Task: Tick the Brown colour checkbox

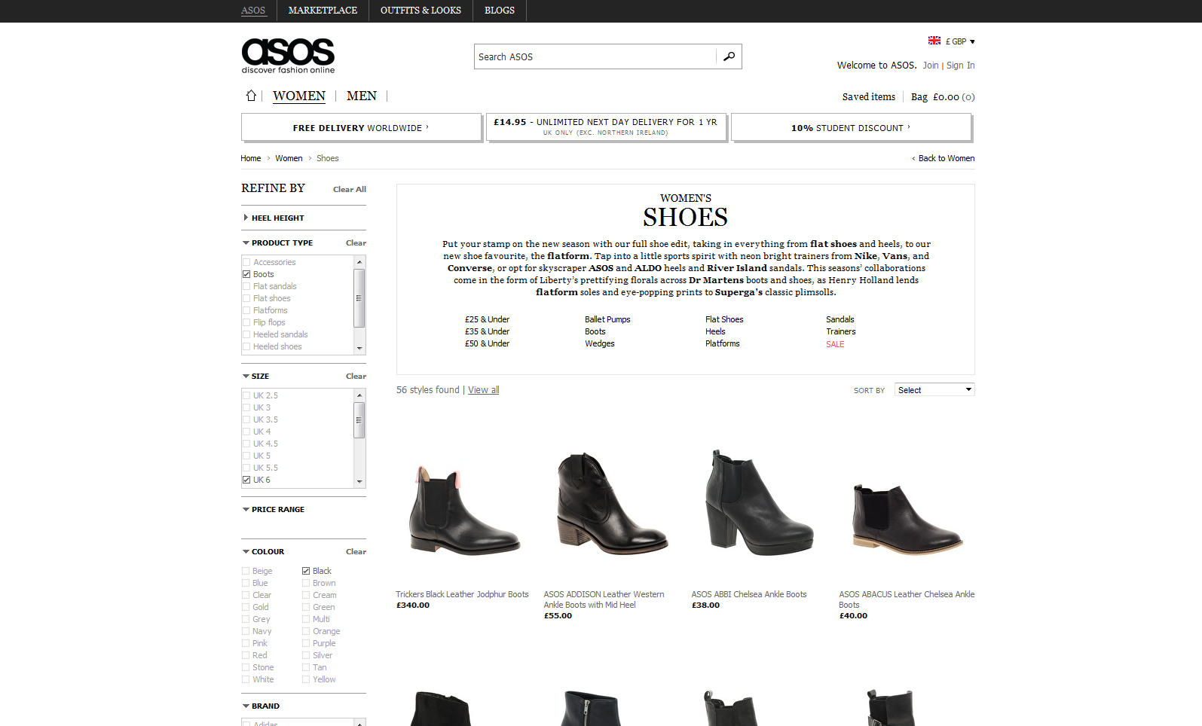Action: [306, 583]
